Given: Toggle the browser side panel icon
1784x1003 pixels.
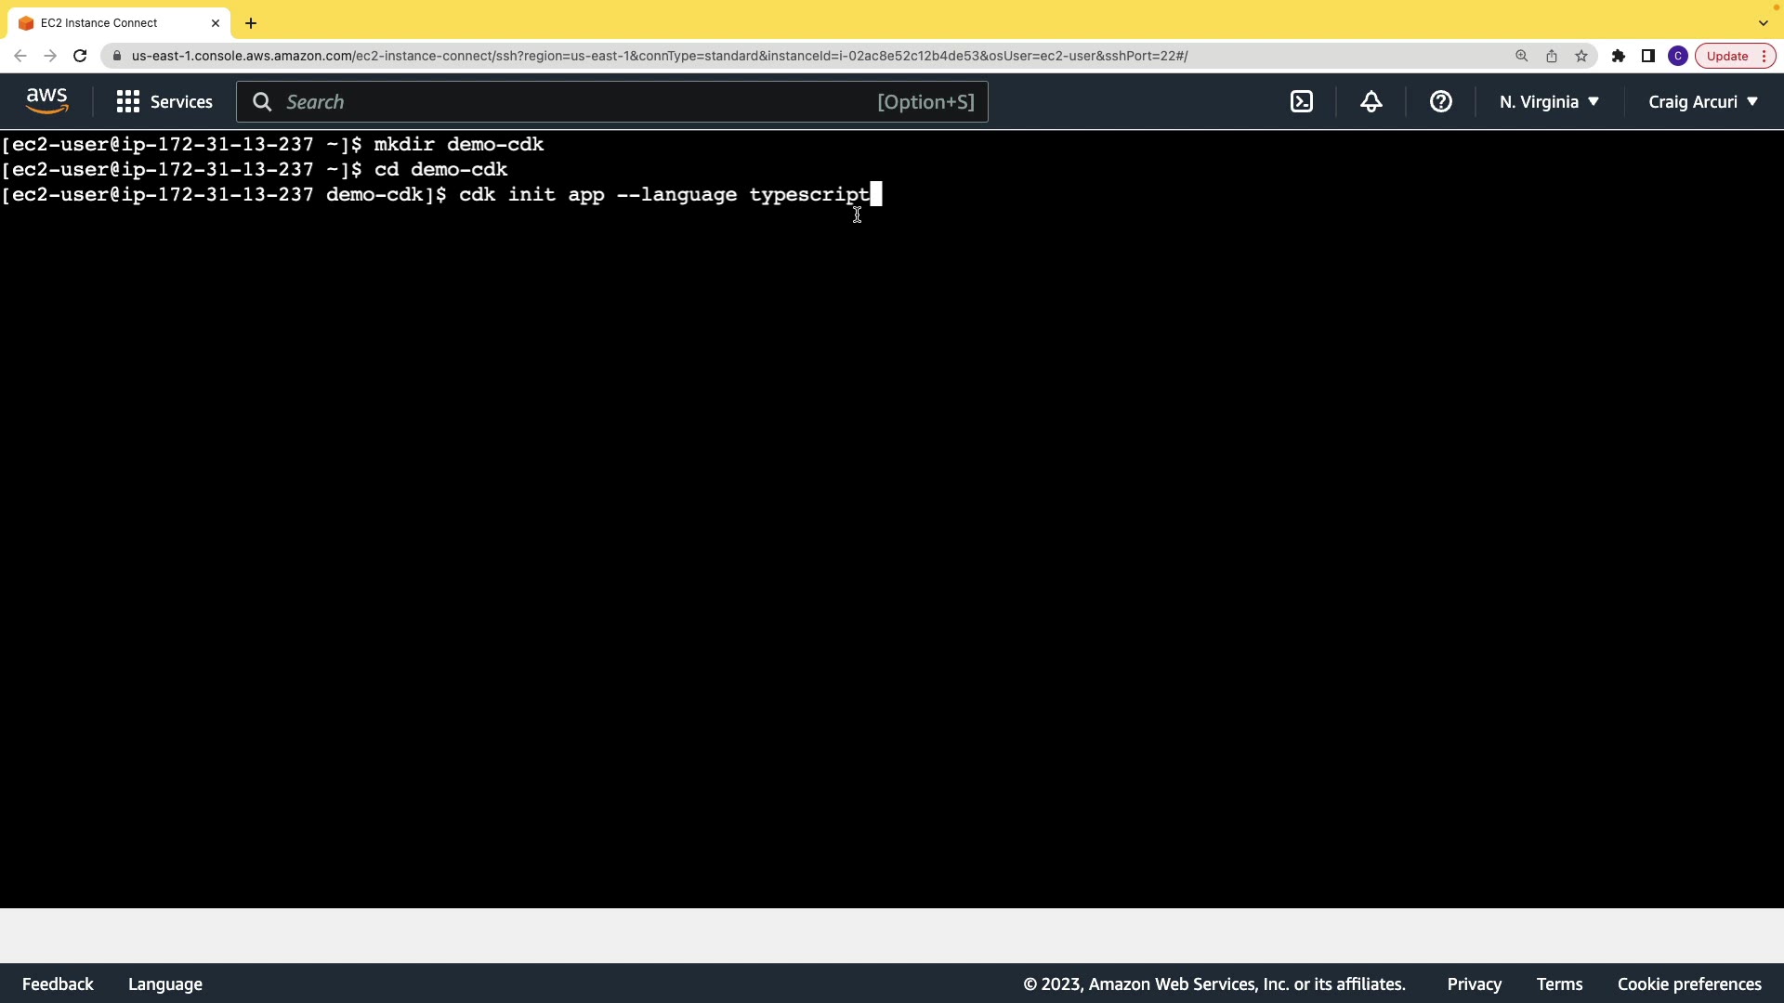Looking at the screenshot, I should (1647, 56).
